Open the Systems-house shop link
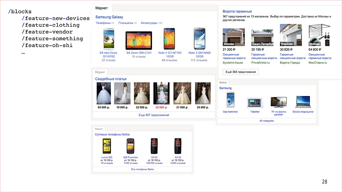 point(233,63)
